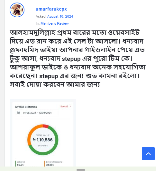Click the total value ৳1,19,586 text
Screen dimensions: 156x171
[x=43, y=140]
